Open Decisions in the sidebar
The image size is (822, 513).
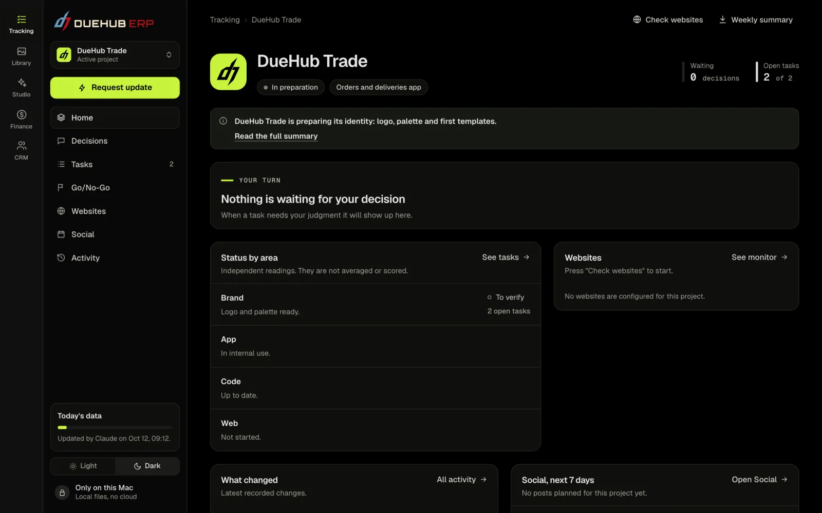pyautogui.click(x=115, y=141)
